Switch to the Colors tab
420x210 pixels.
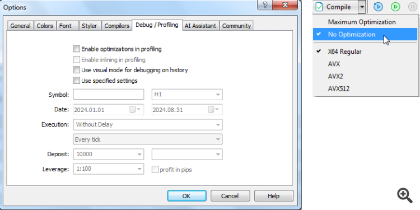45,26
